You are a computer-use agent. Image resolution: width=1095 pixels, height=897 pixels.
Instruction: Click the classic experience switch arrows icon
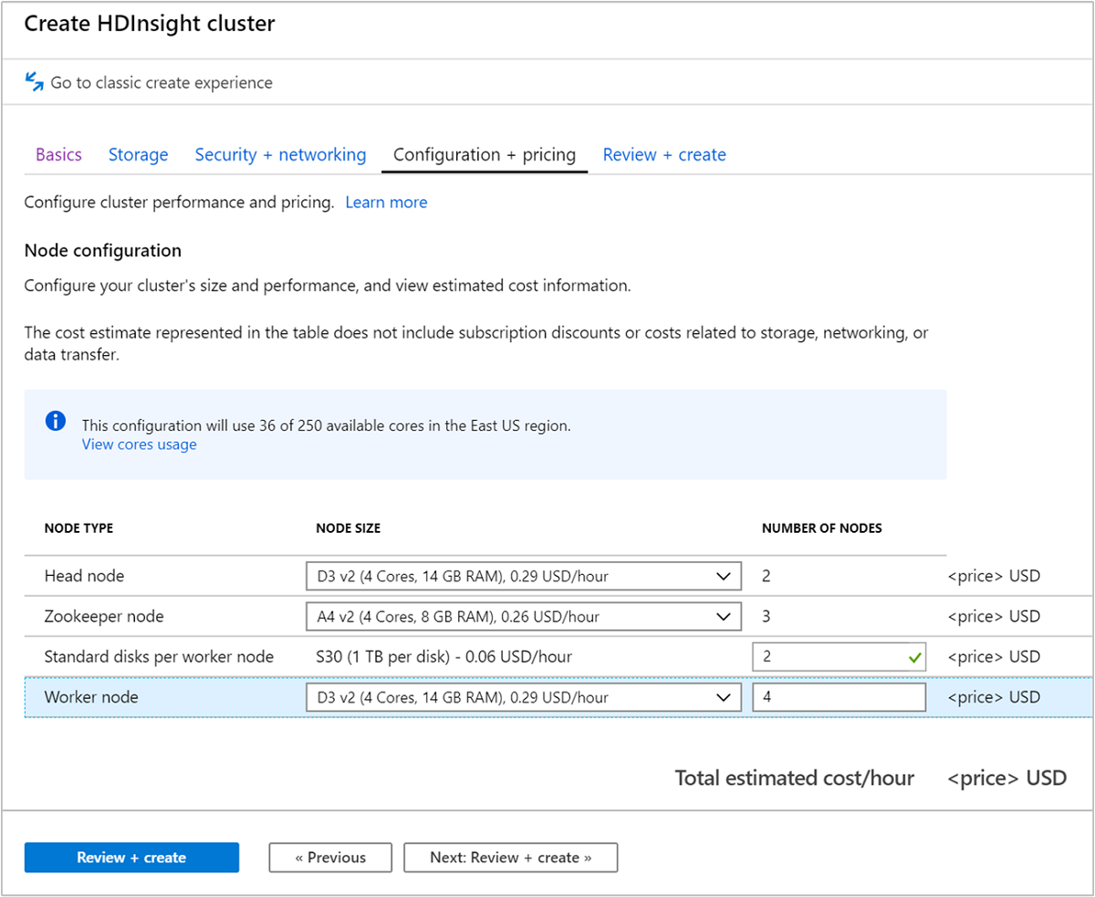click(x=35, y=82)
